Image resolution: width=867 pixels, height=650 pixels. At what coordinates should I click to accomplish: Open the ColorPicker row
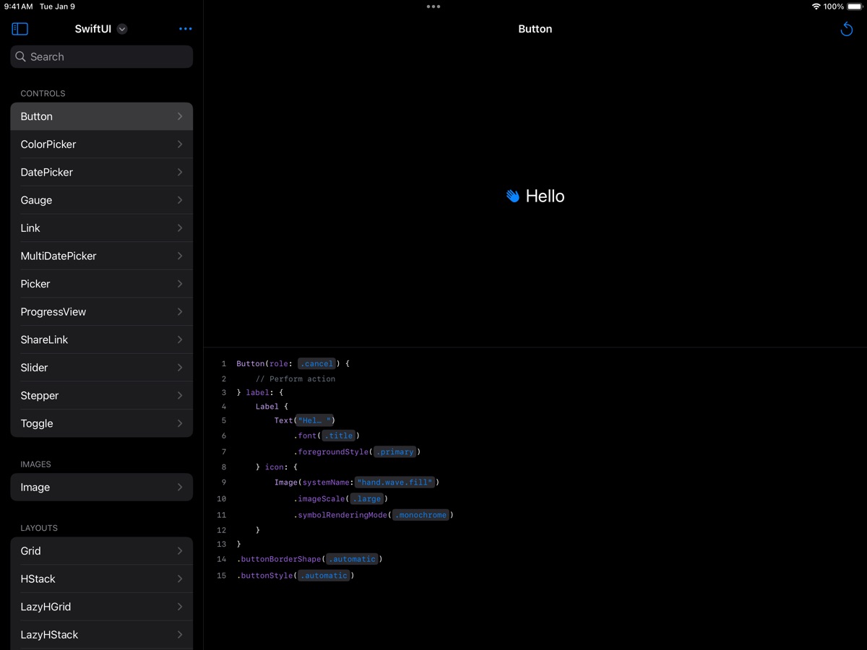102,144
